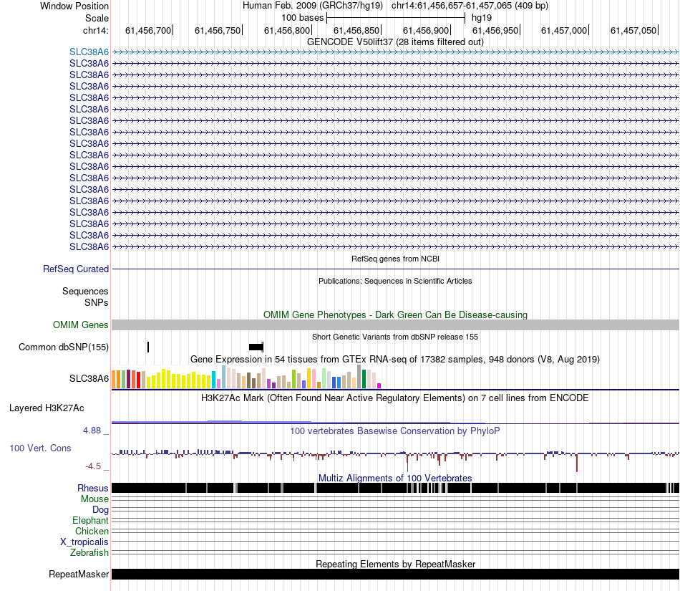Open 'Publications: Sequences in Scientific Articles' title

[x=395, y=281]
